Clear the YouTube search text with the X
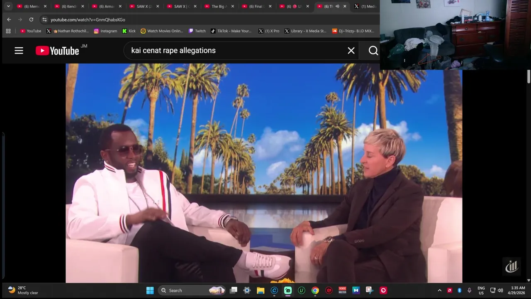Screen dimensions: 531x299 pyautogui.click(x=351, y=51)
